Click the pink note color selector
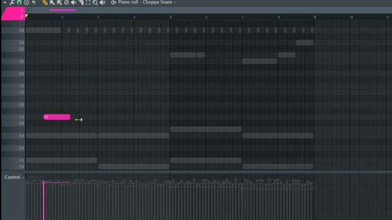 pyautogui.click(x=12, y=13)
